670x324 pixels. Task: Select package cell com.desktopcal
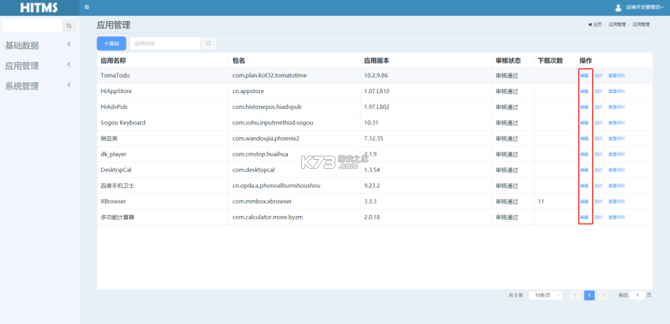click(254, 170)
